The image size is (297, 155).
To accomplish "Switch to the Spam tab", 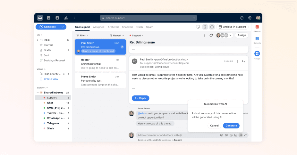I will click(x=150, y=27).
